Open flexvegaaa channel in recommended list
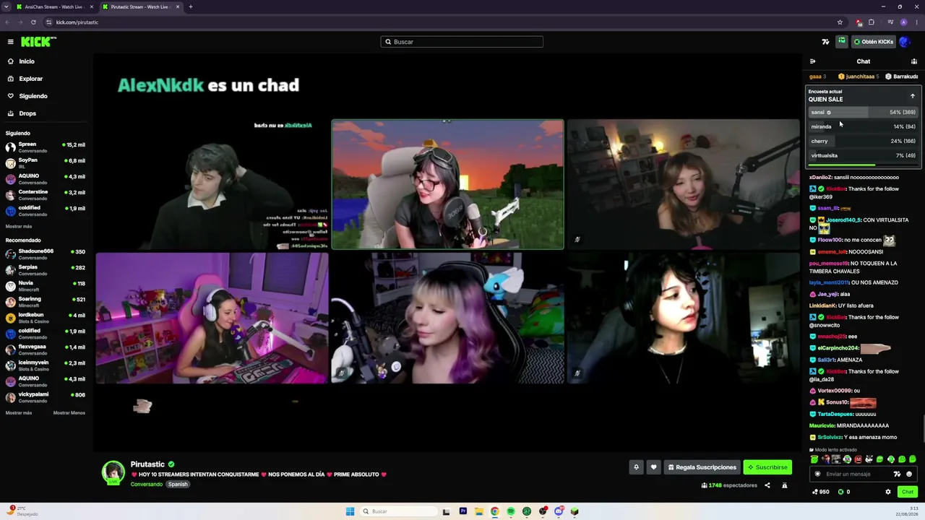Viewport: 925px width, 520px height. click(x=46, y=350)
